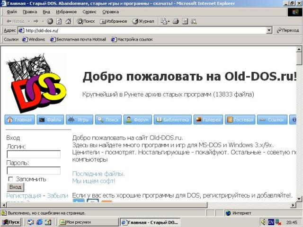Screen dimensions: 303x227
Task: Click the Edit page toolbar icon
Action: coord(185,21)
